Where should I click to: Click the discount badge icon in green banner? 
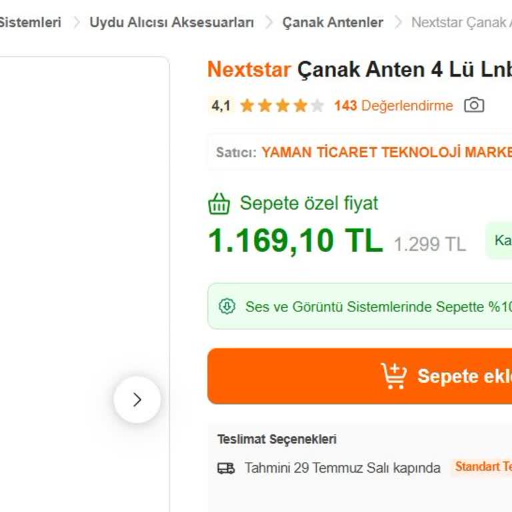coord(227,307)
